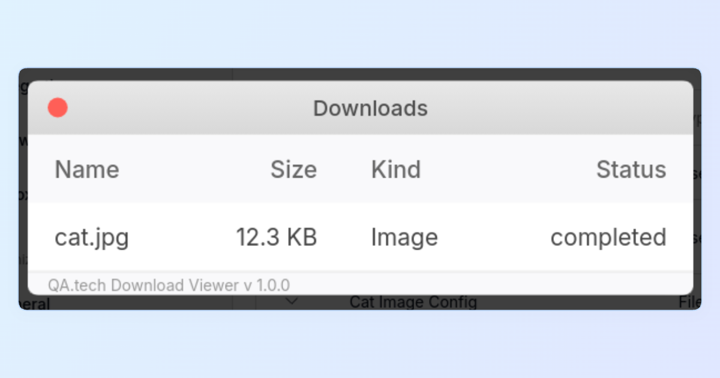Click cut-off background text right of completed
Screen dimensions: 720x378
697,238
